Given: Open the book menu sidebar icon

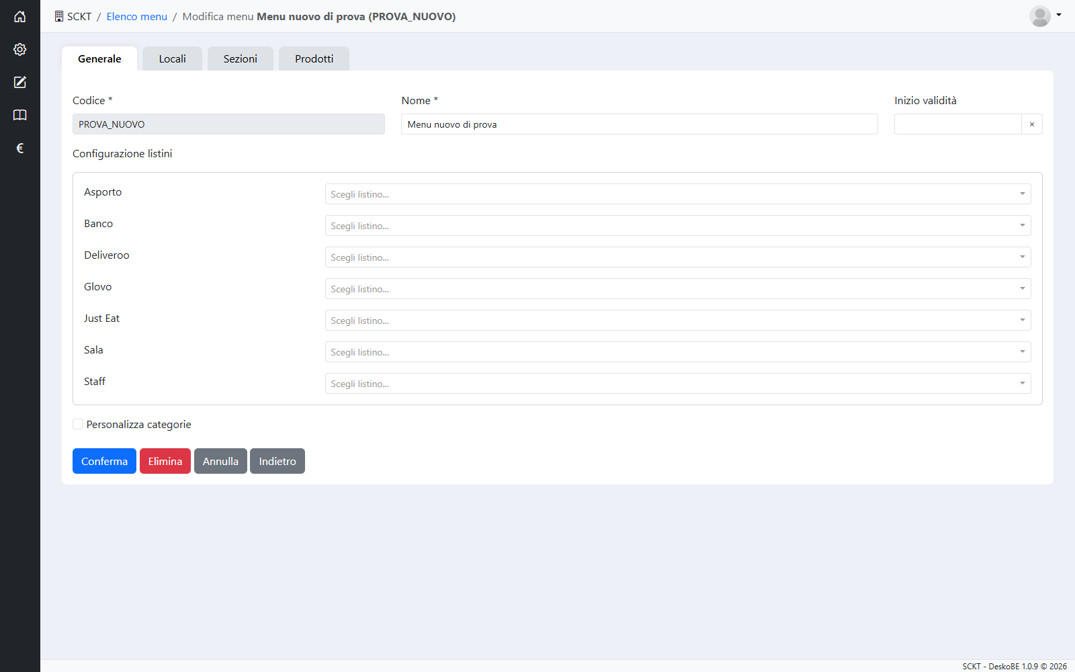Looking at the screenshot, I should (x=20, y=115).
